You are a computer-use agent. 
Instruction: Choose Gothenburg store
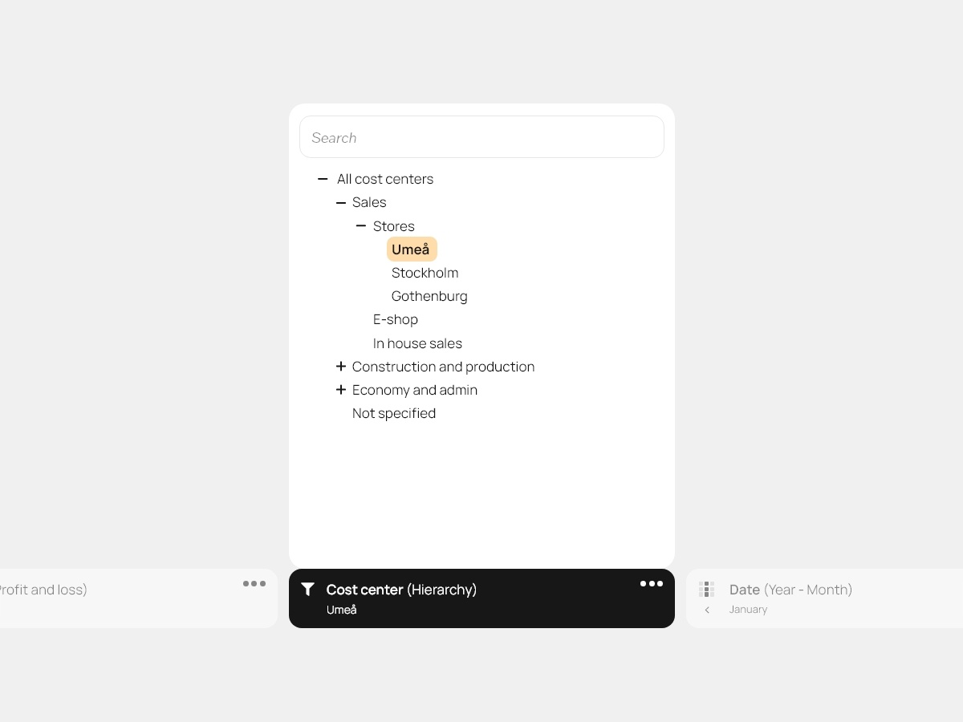pos(429,296)
